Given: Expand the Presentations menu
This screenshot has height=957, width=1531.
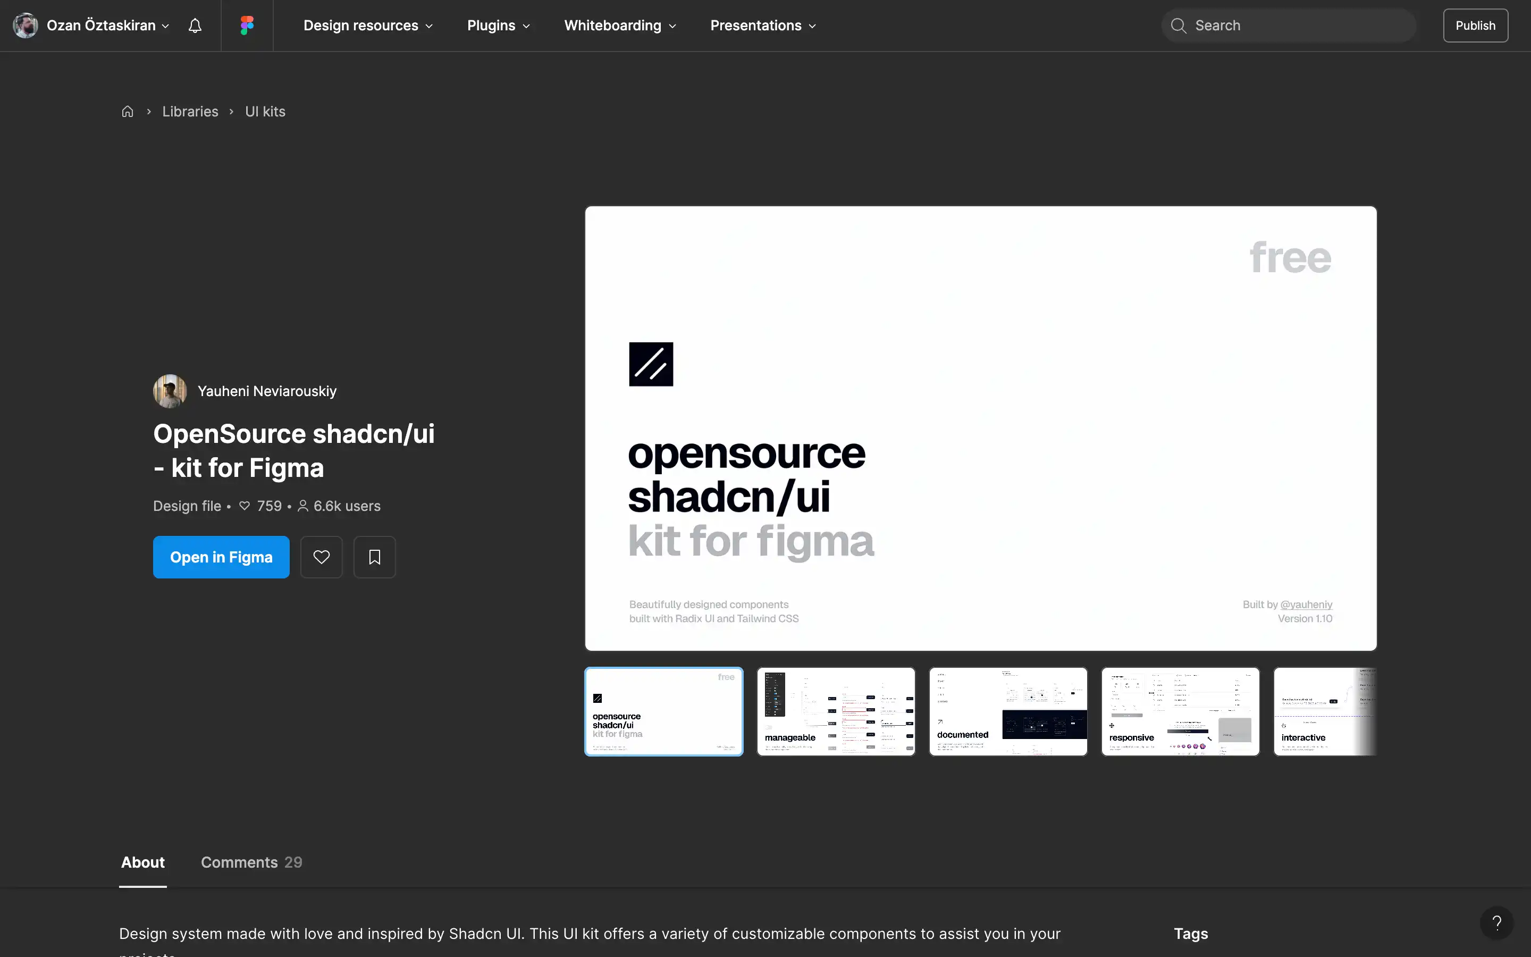Looking at the screenshot, I should click(763, 26).
